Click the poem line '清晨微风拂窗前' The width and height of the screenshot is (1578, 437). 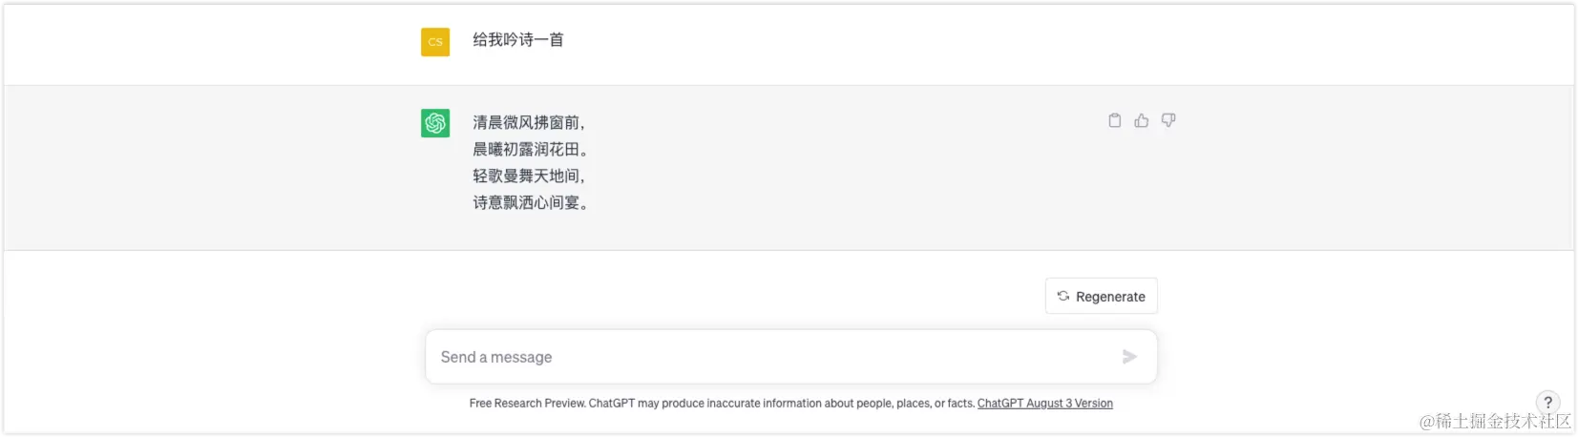527,122
